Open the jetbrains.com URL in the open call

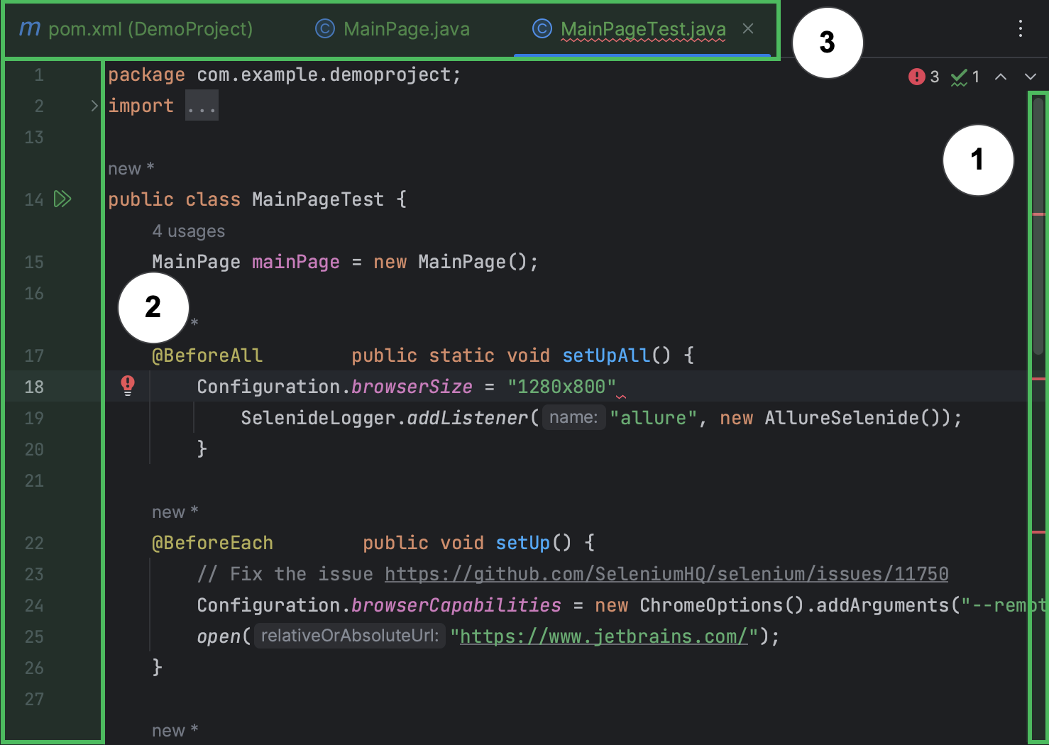click(x=603, y=636)
